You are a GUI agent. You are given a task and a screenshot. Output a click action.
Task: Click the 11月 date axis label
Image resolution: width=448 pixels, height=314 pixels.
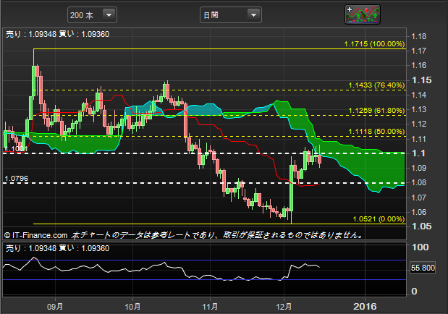click(x=210, y=307)
